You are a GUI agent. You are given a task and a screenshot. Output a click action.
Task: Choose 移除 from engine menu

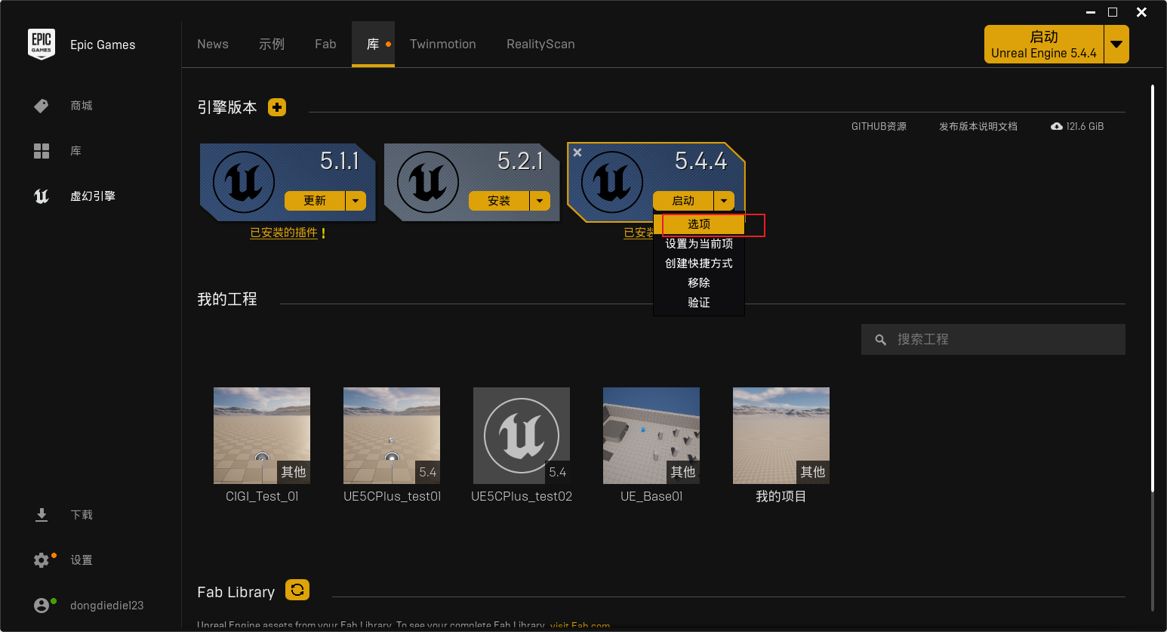[x=699, y=283]
